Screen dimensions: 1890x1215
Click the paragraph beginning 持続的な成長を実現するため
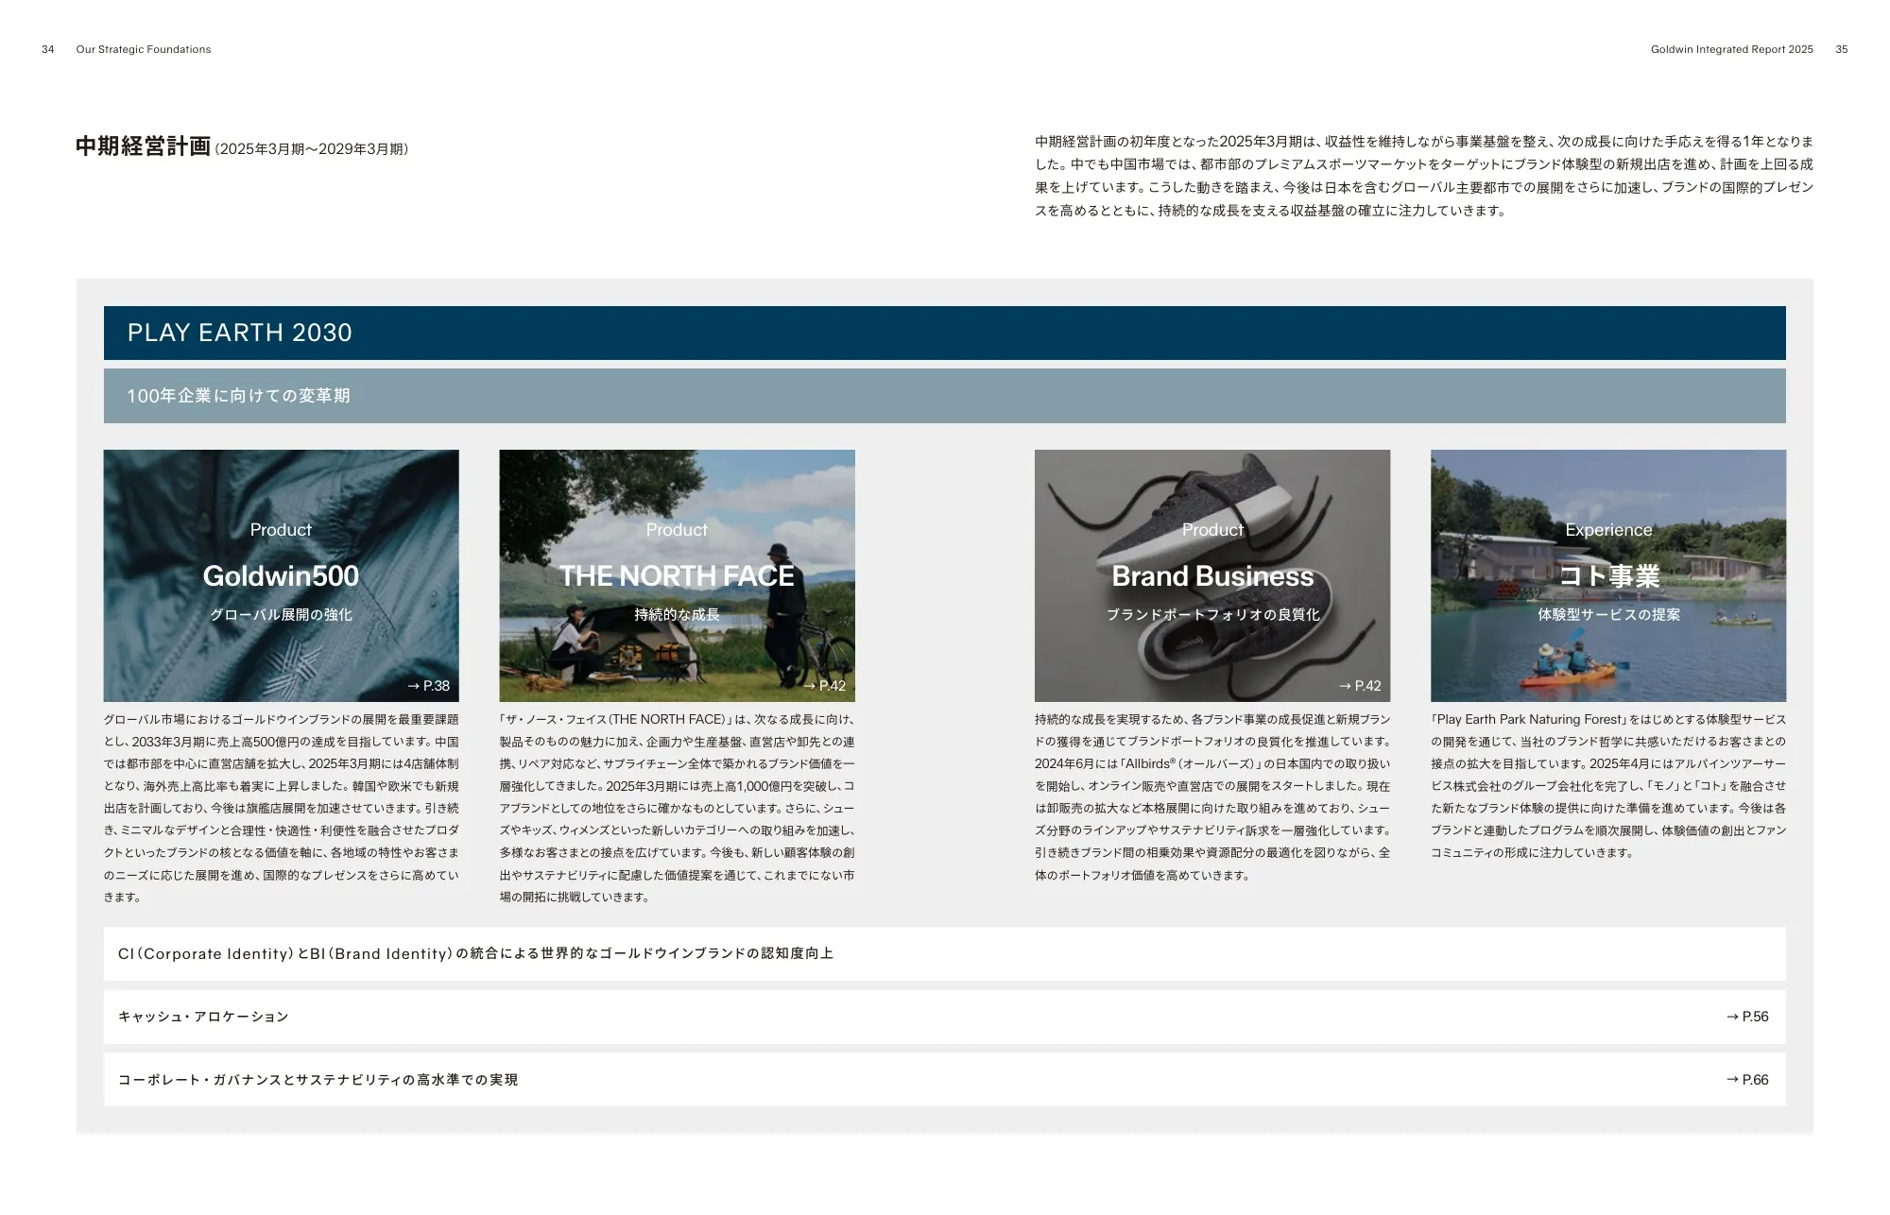(1212, 797)
